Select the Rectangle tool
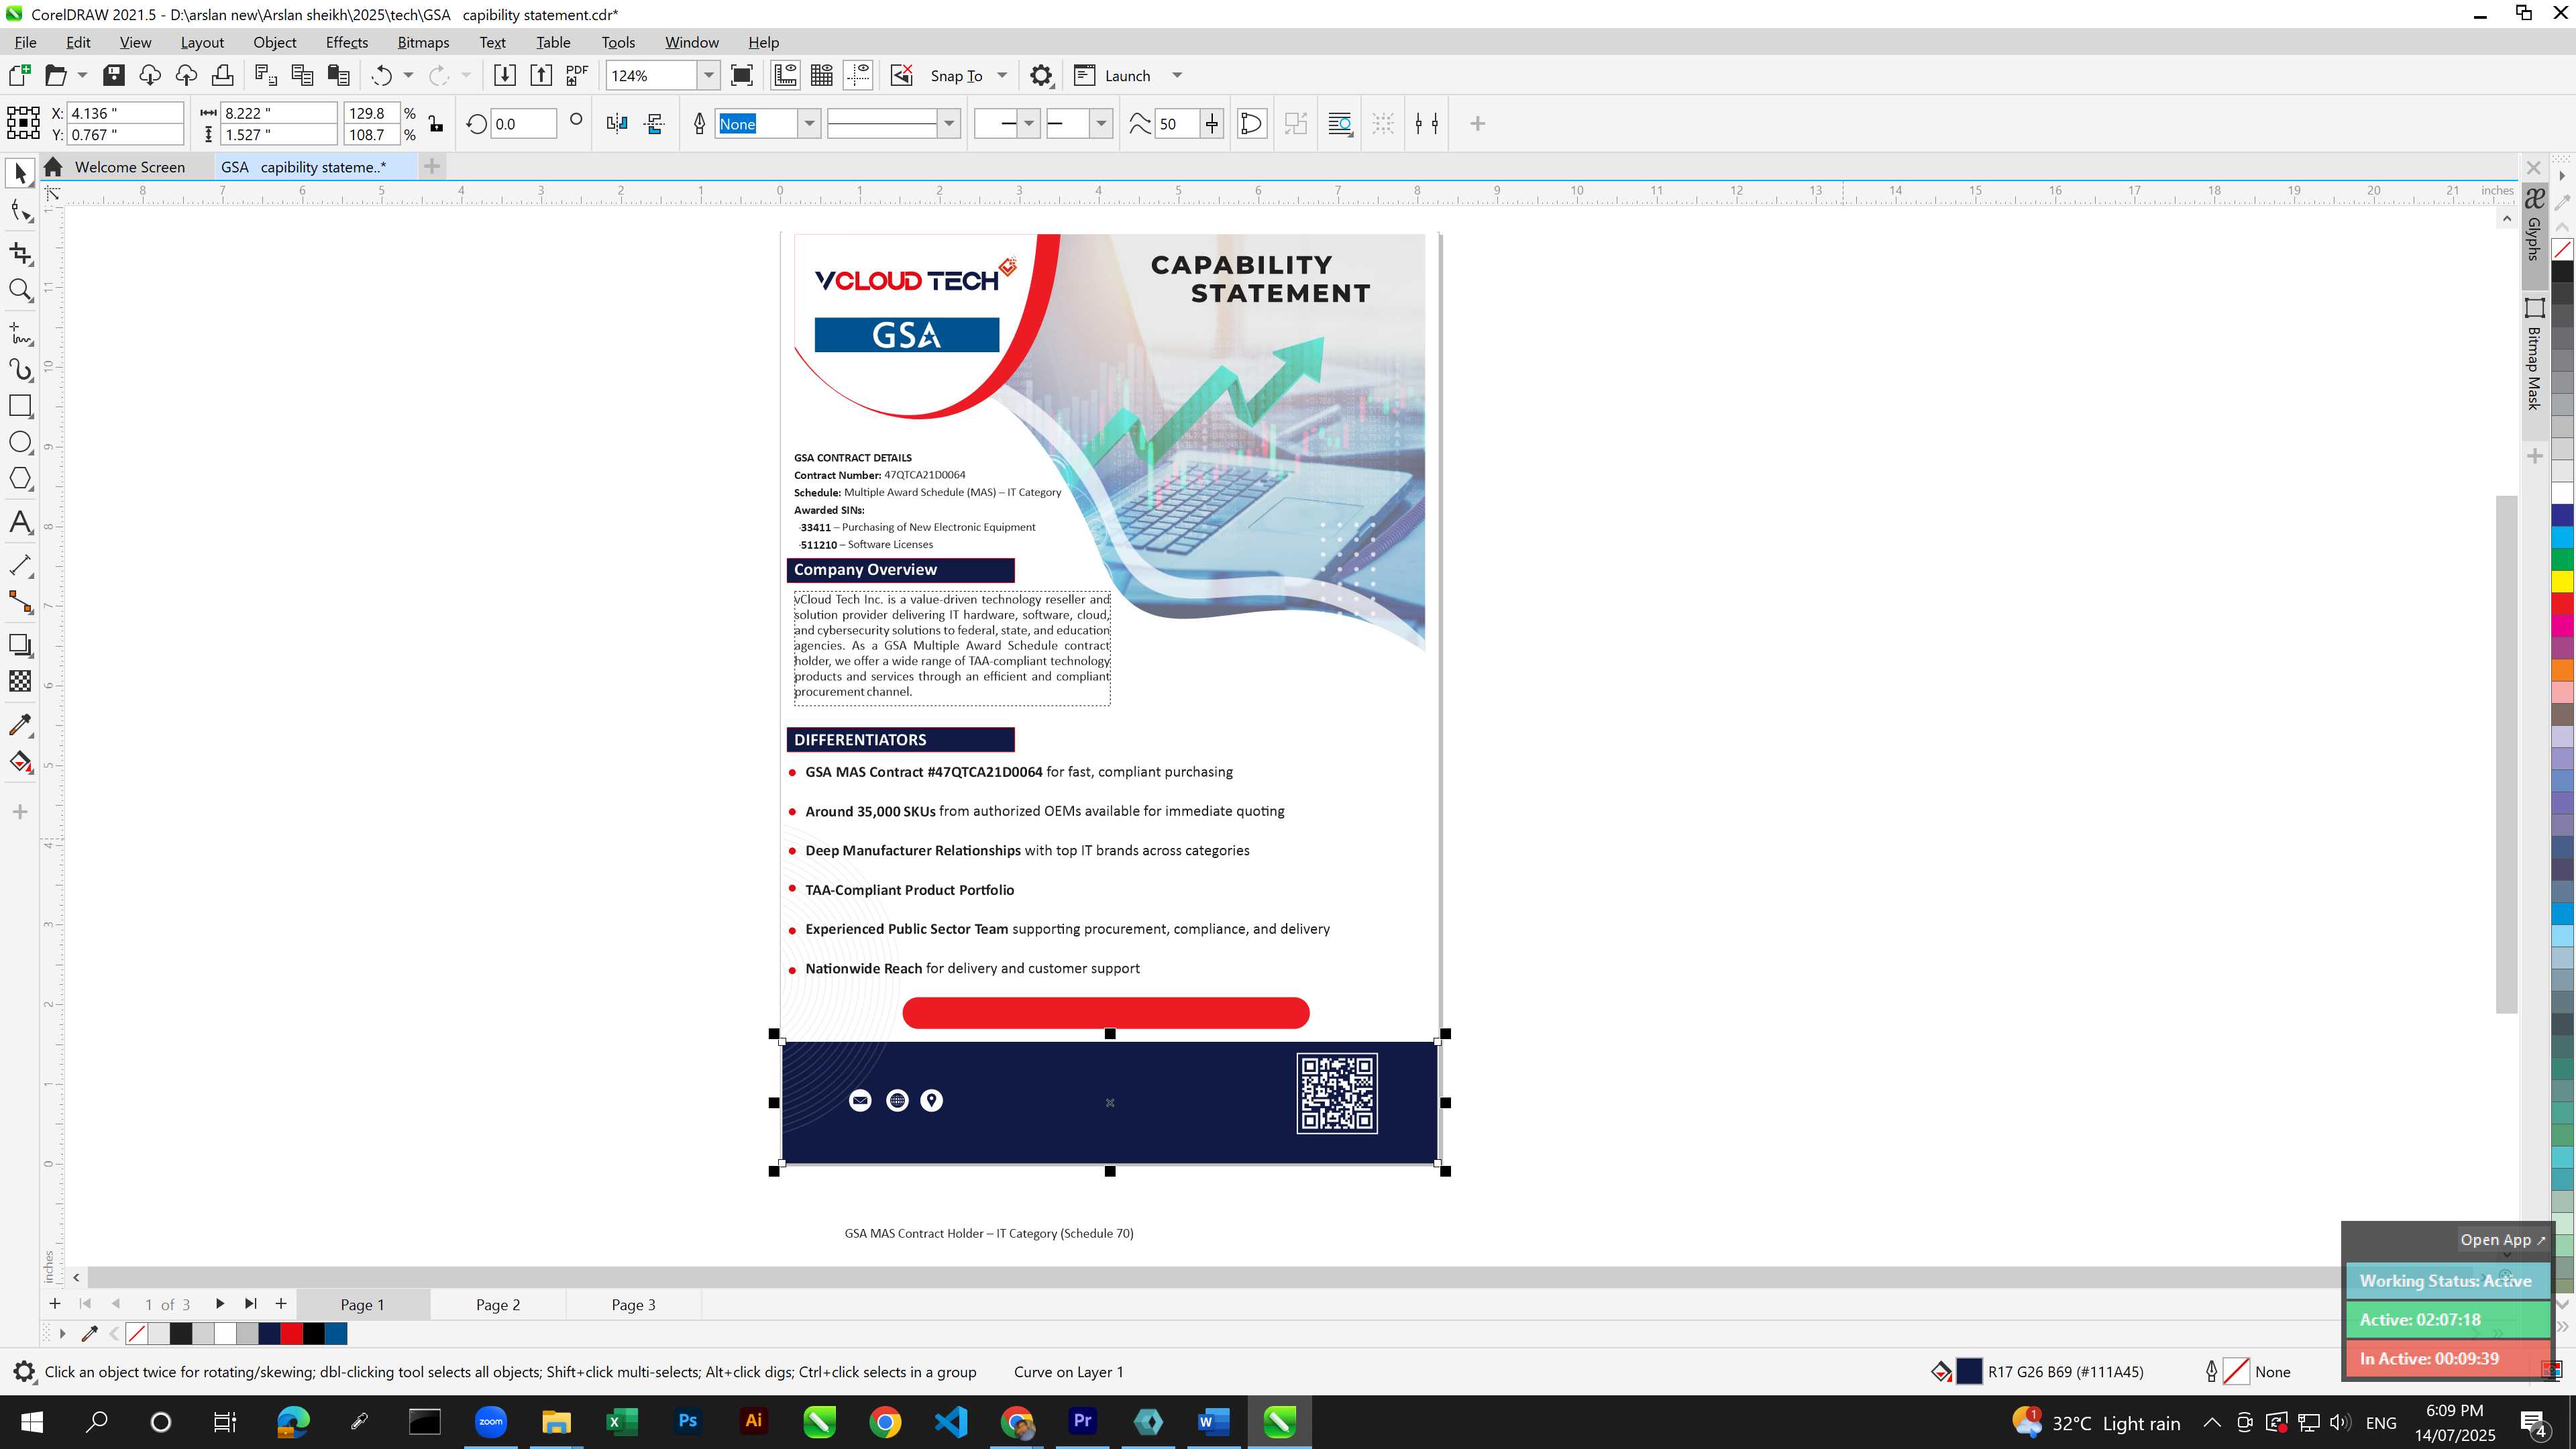Image resolution: width=2576 pixels, height=1449 pixels. (x=20, y=406)
